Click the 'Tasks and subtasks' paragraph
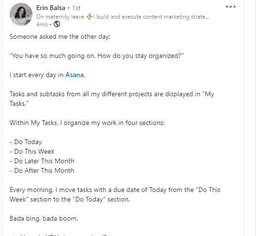The height and width of the screenshot is (236, 256). click(112, 99)
